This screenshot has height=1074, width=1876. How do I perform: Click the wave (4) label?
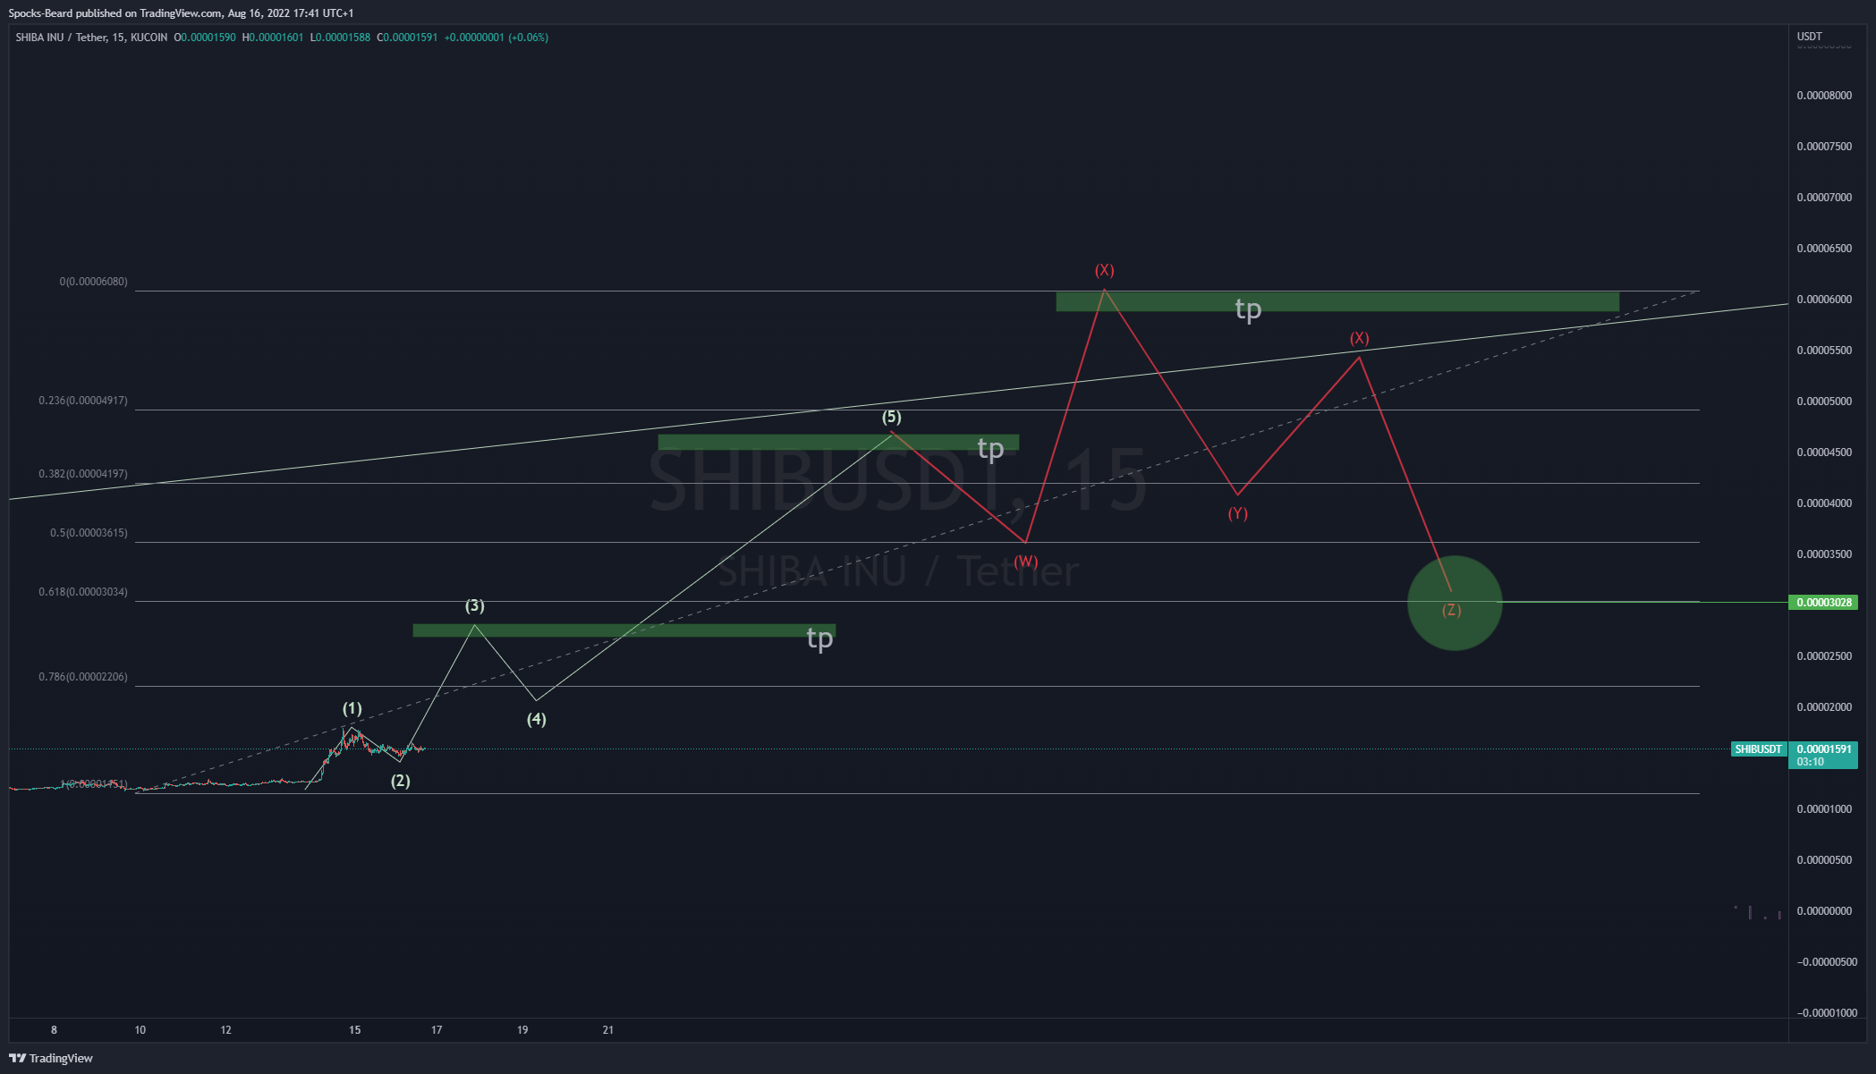click(537, 719)
